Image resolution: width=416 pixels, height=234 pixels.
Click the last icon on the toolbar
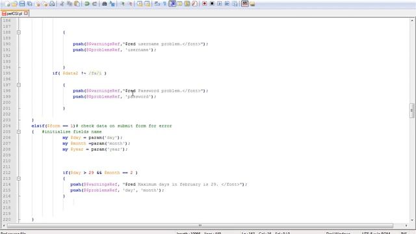point(252,4)
